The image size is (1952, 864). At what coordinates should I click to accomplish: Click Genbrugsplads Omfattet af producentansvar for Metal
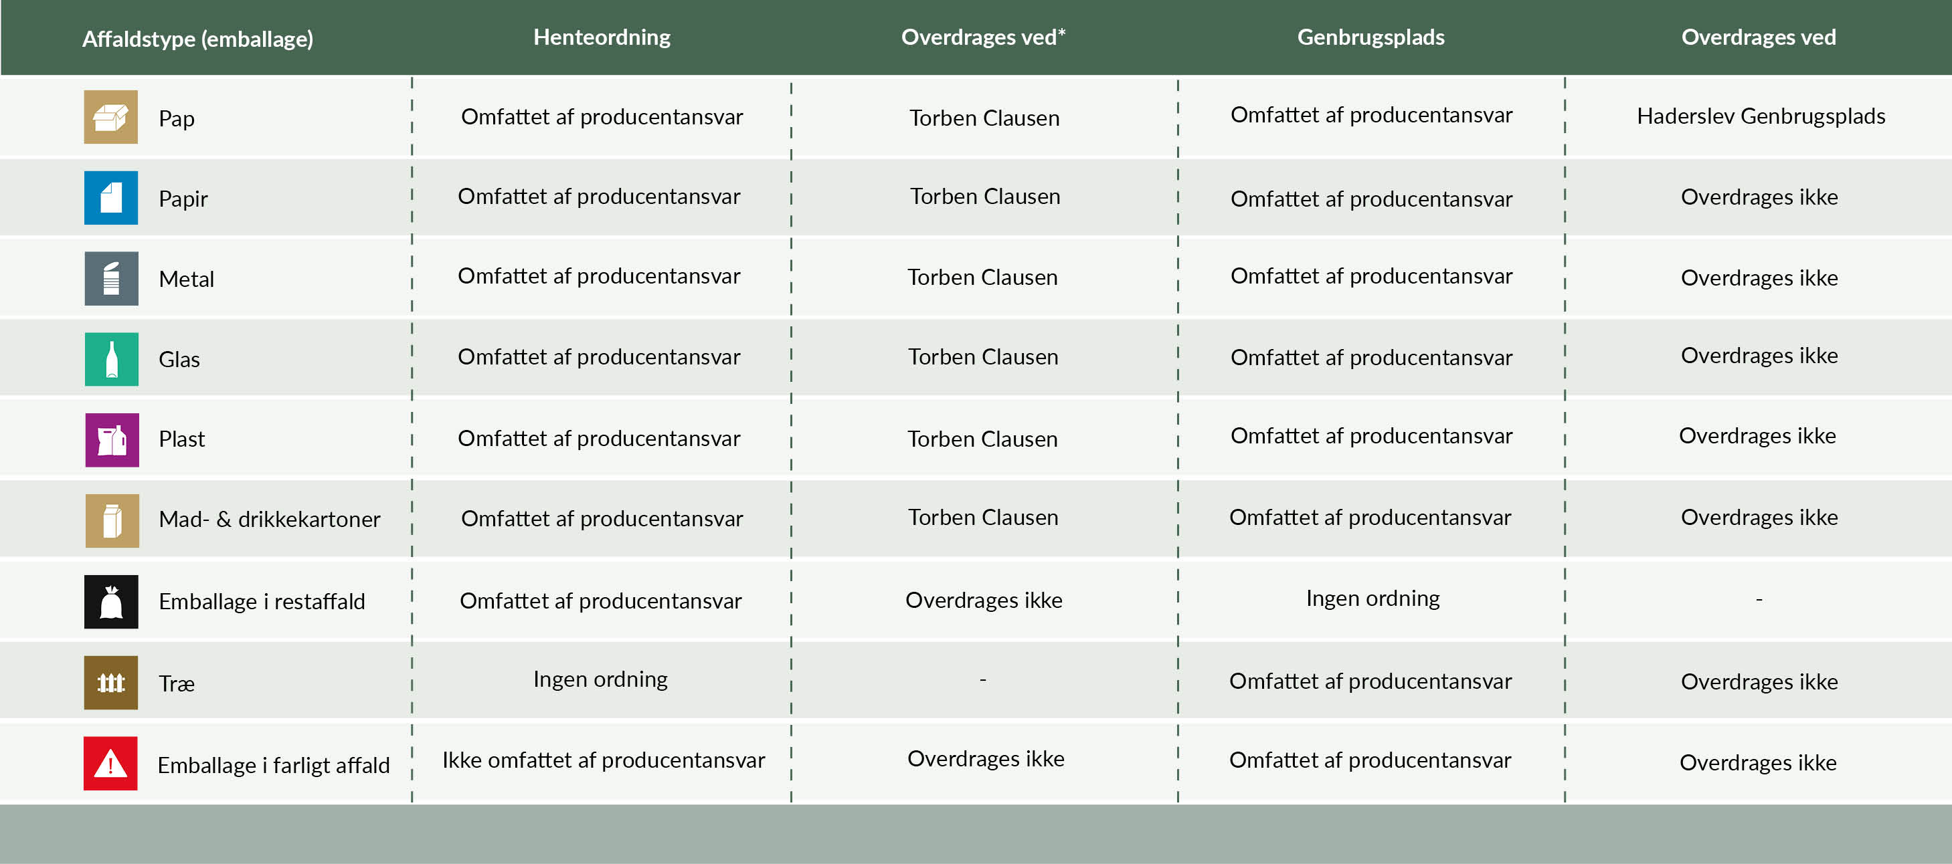tap(1370, 276)
